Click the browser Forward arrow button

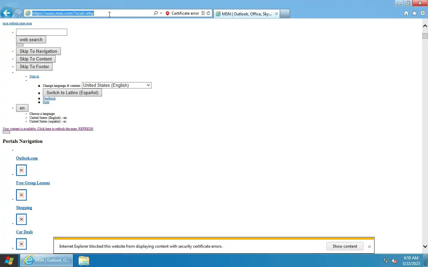tap(18, 13)
